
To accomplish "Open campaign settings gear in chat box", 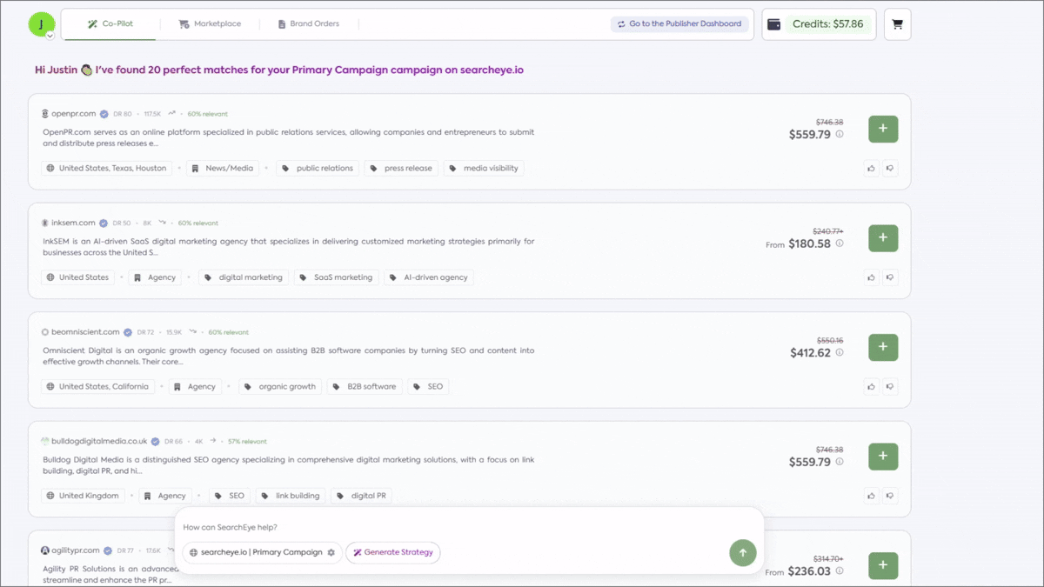I will point(331,552).
